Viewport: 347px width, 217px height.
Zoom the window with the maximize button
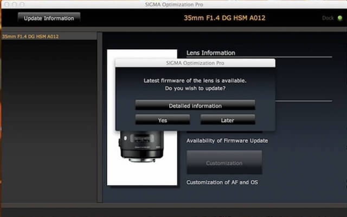pos(22,4)
